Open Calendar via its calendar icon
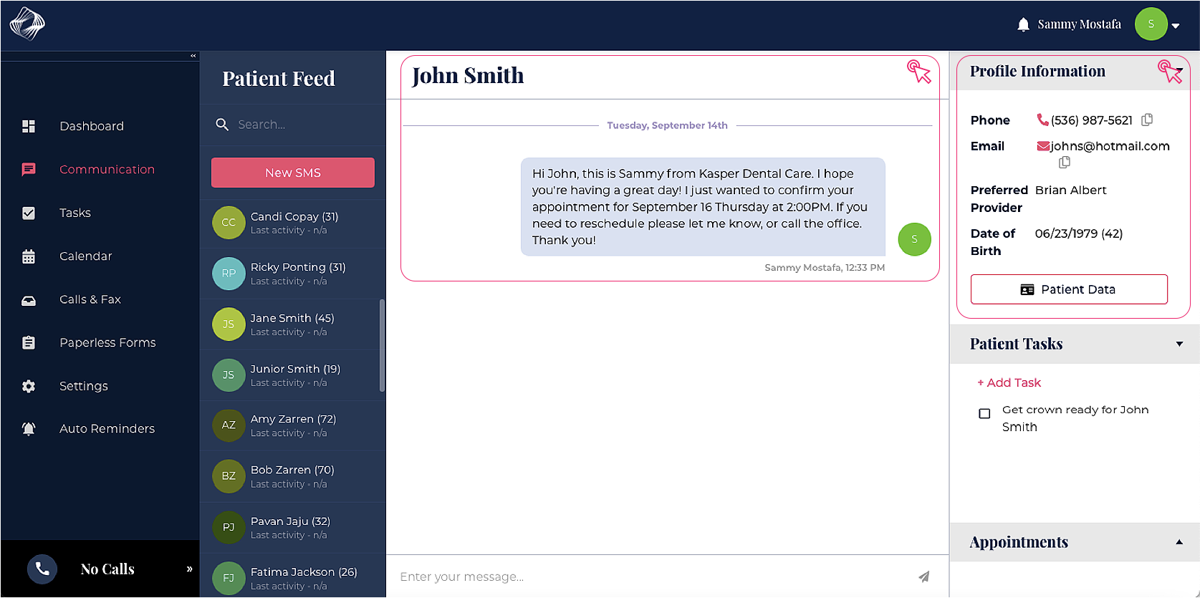Screen dimensions: 1200x598 coord(29,256)
